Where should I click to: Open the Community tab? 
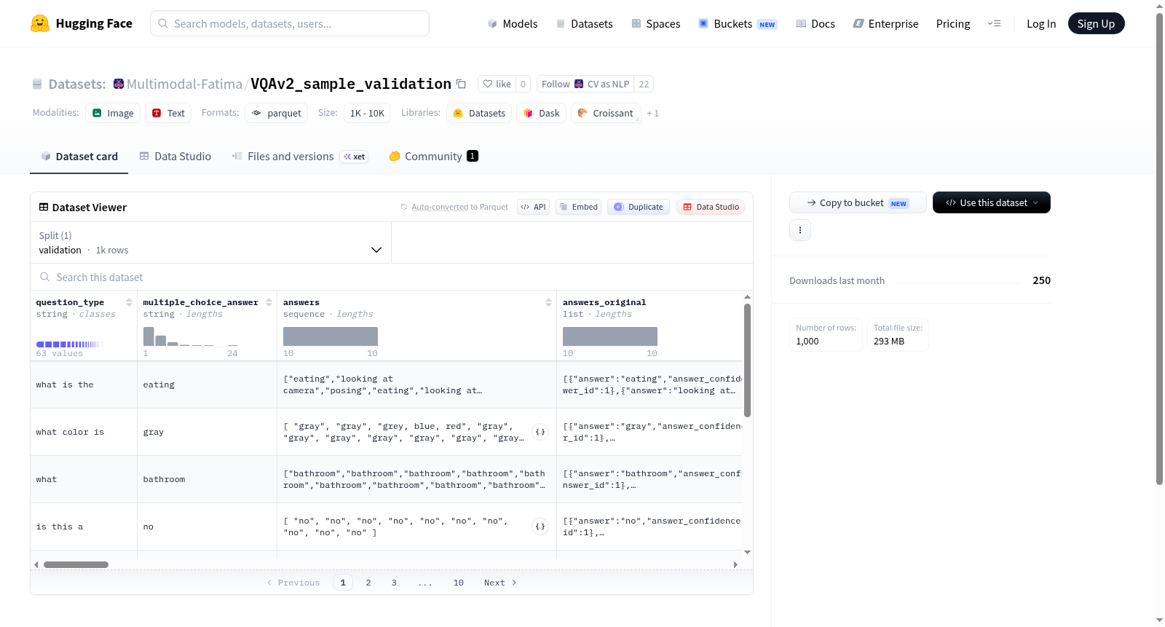433,157
